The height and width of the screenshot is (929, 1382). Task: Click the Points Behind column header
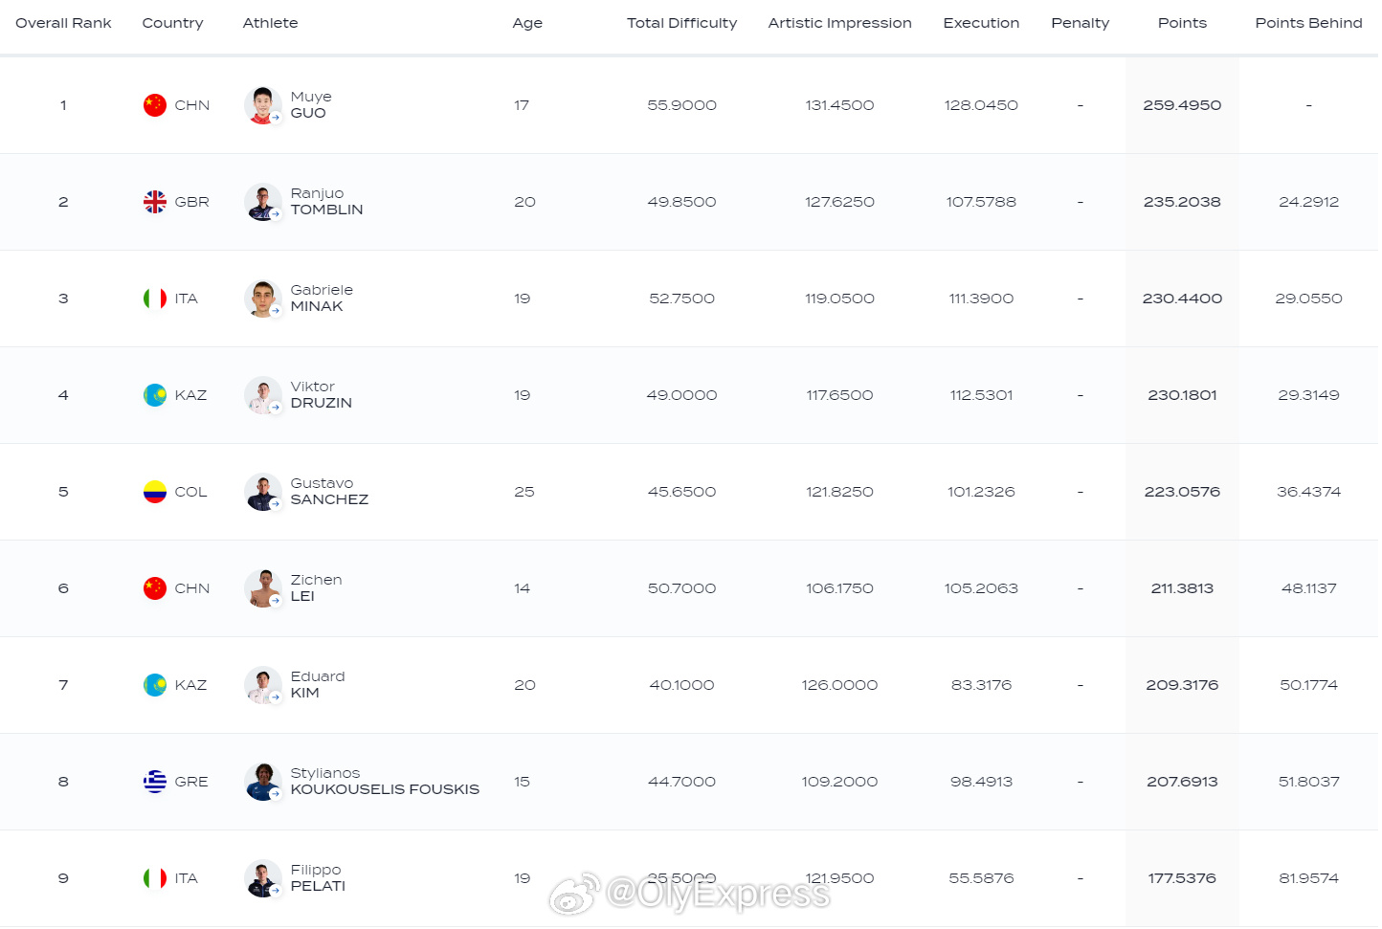pyautogui.click(x=1308, y=23)
